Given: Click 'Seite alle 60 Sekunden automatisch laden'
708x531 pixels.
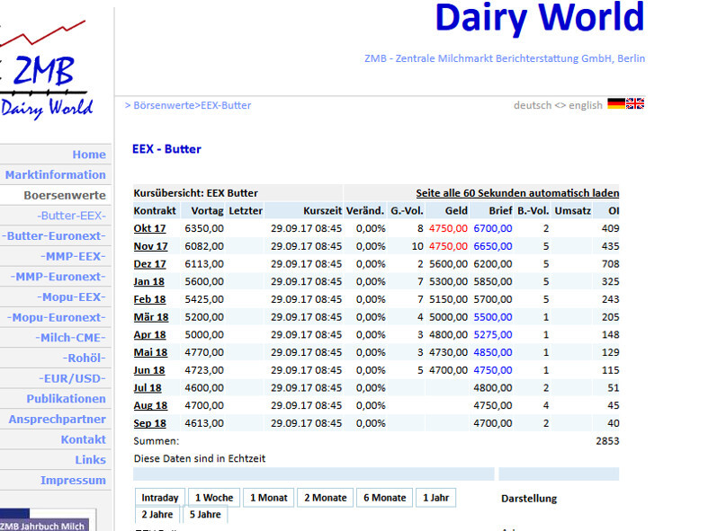Looking at the screenshot, I should tap(517, 193).
